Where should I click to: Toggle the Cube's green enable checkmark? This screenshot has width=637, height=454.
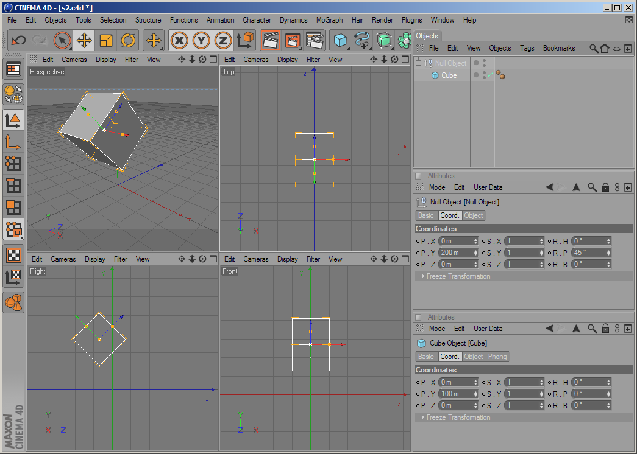(x=489, y=75)
